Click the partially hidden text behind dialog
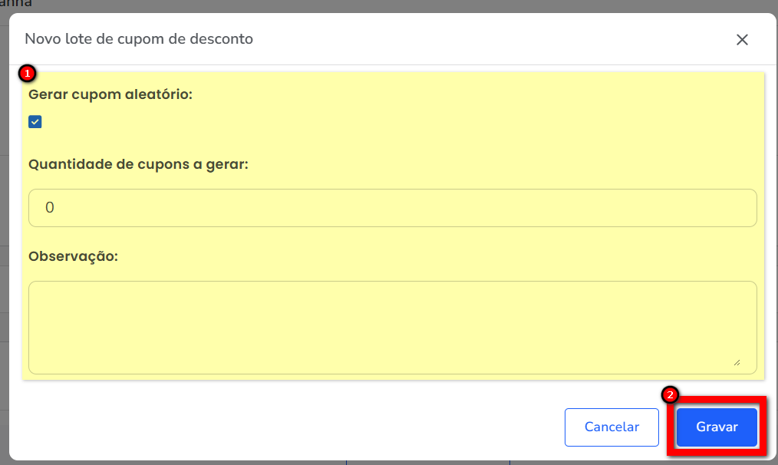Viewport: 778px width, 465px height. pos(17,4)
